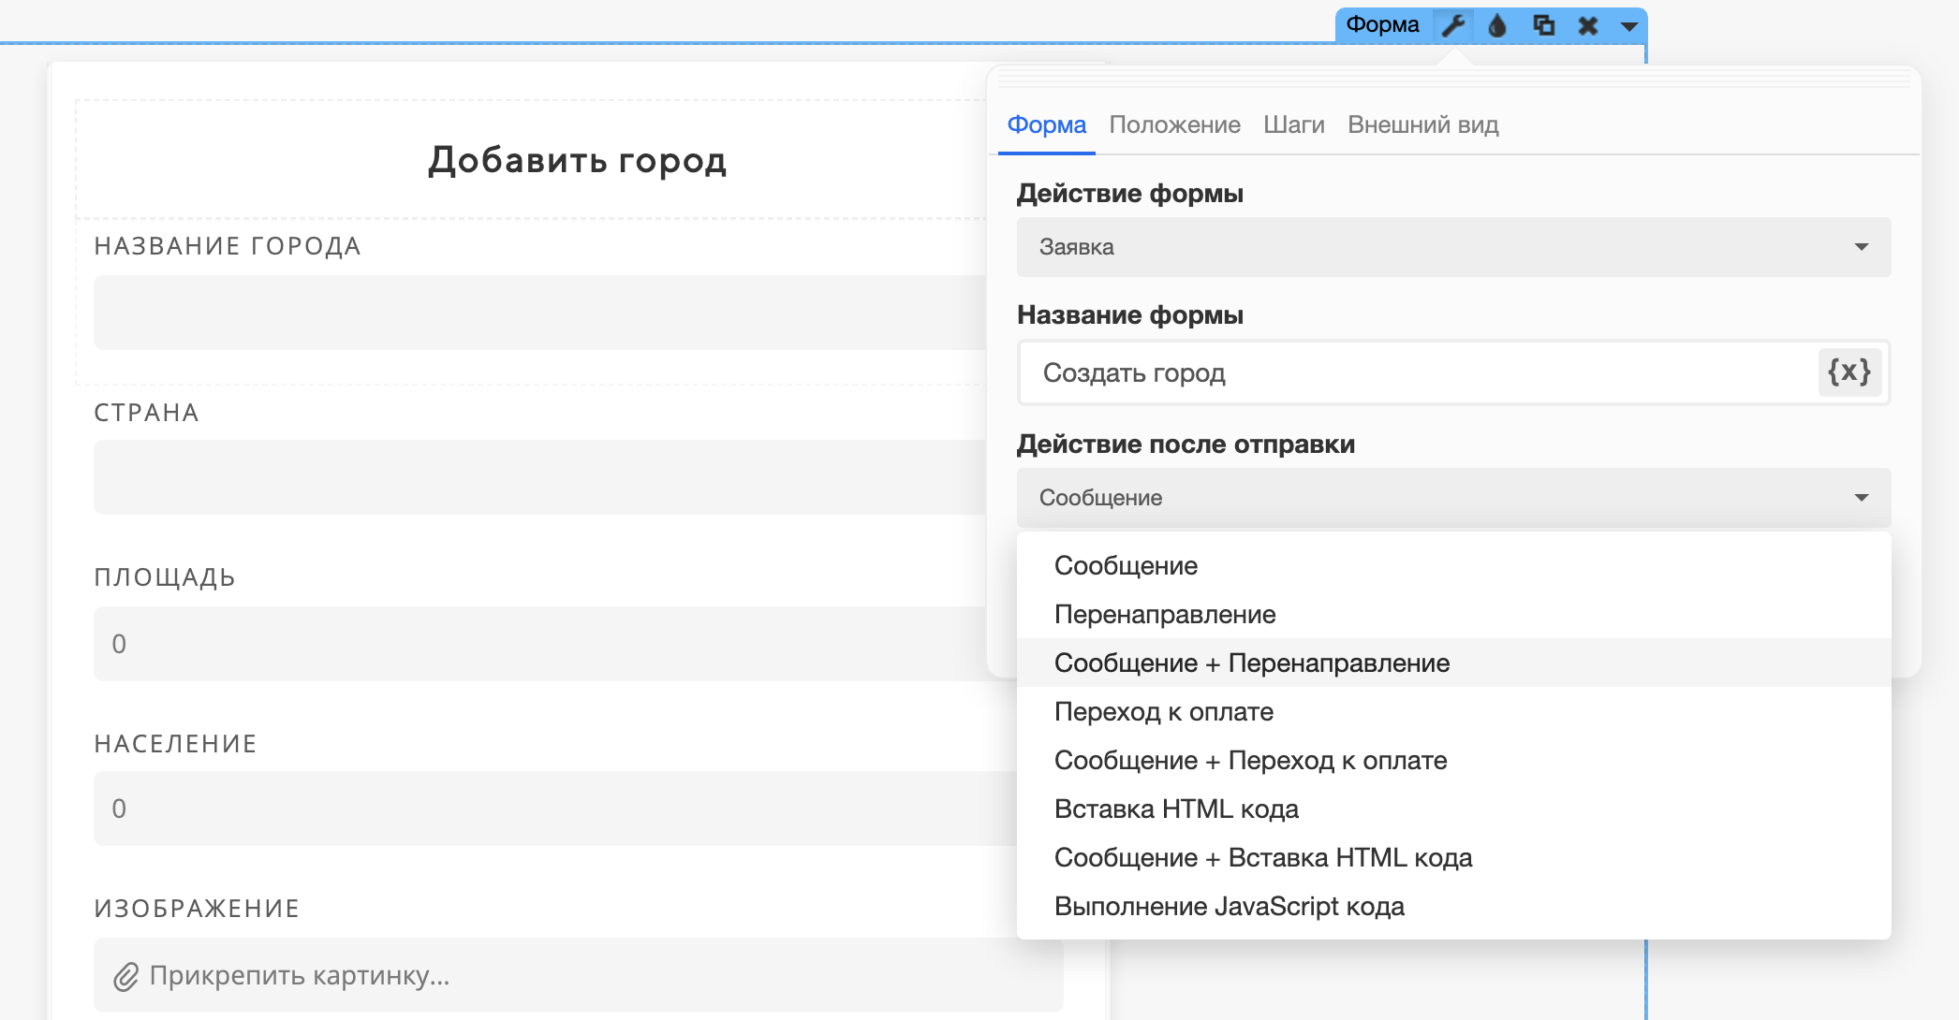This screenshot has width=1959, height=1020.
Task: Click the paperclip attach icon
Action: pyautogui.click(x=125, y=977)
